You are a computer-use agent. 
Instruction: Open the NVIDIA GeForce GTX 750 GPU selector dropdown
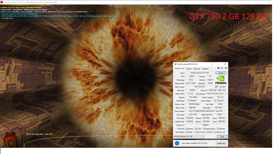(189, 137)
